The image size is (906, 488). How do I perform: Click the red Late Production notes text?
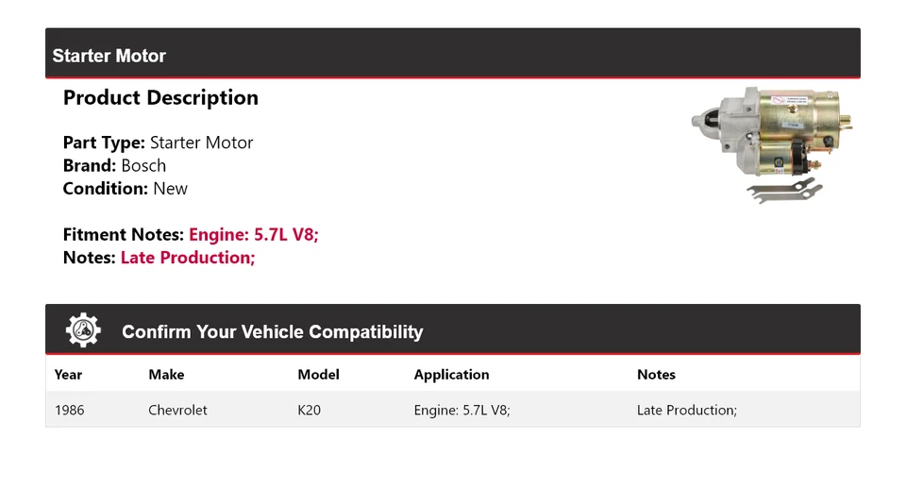click(x=188, y=258)
